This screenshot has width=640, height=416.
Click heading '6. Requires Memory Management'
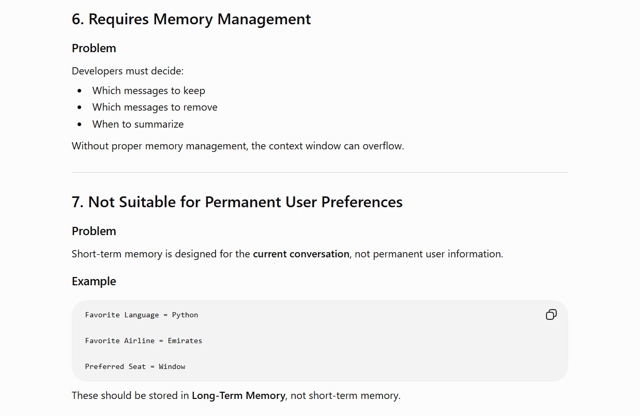191,19
